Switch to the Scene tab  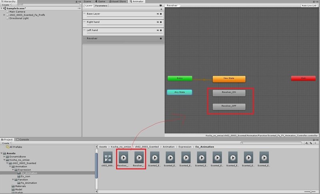point(88,2)
